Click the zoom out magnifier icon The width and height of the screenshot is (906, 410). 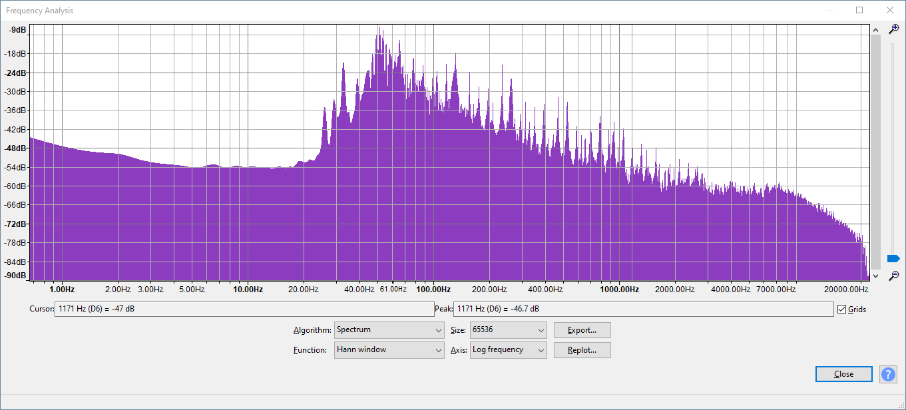[x=893, y=276]
